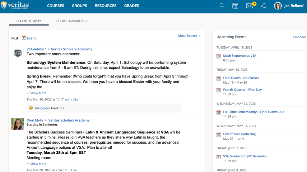The height and width of the screenshot is (172, 307).
Task: Click calendar icon beside VSA Graduation
Action: pyautogui.click(x=218, y=157)
